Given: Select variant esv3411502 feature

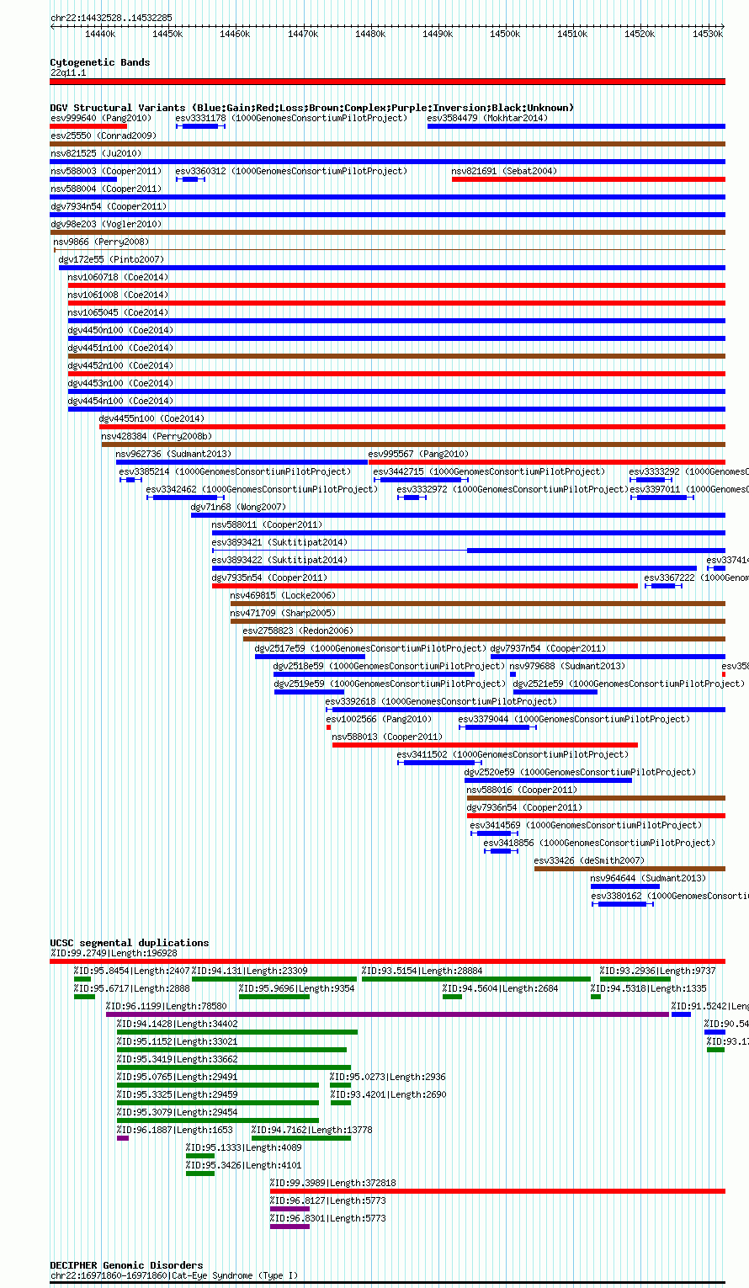Looking at the screenshot, I should [439, 763].
